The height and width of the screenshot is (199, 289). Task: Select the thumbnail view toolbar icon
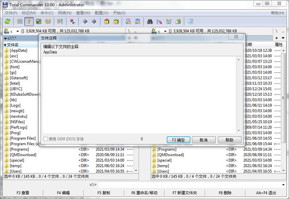pyautogui.click(x=38, y=21)
